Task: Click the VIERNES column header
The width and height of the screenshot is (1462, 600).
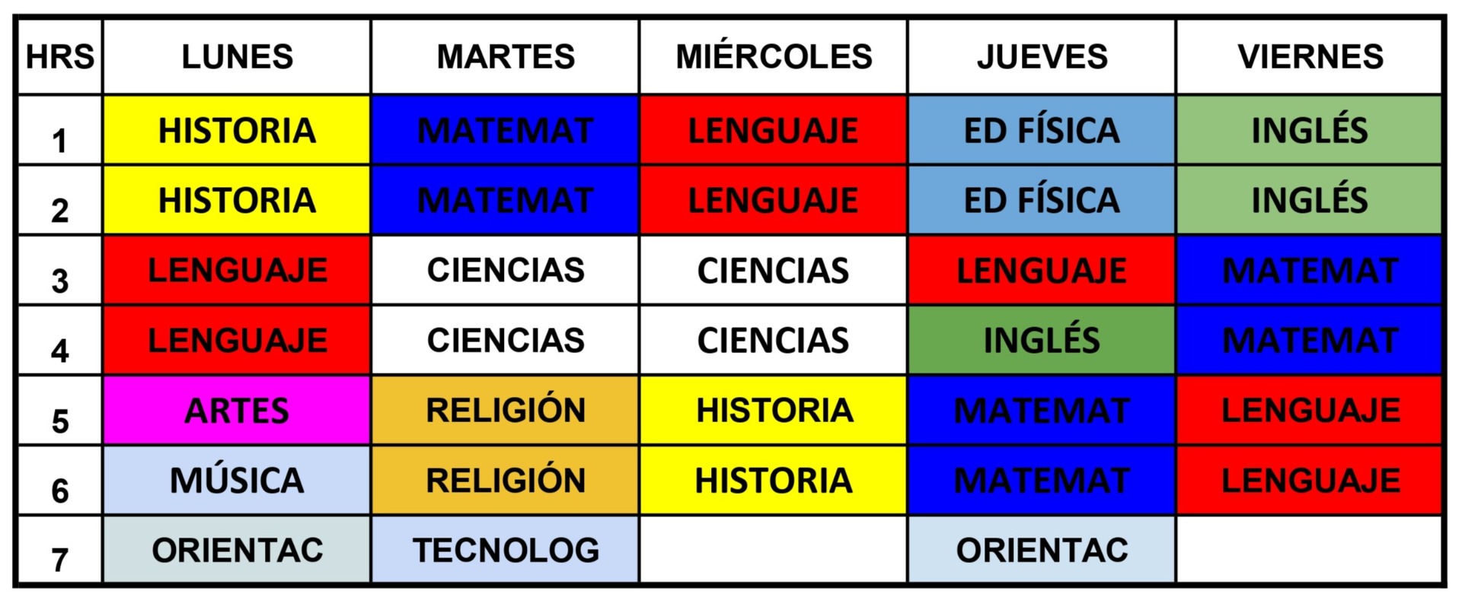Action: pyautogui.click(x=1310, y=57)
